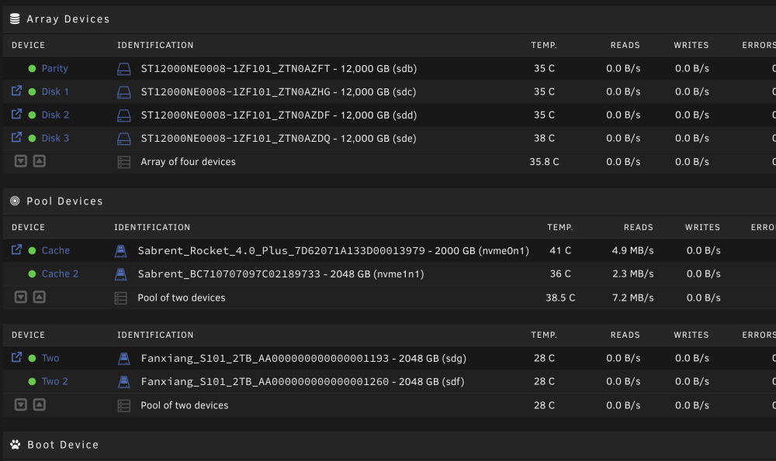Screen dimensions: 776x461
Task: Click Array Devices TEMP. column header
Action: 544,45
